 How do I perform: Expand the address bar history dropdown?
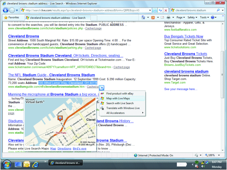150,10
